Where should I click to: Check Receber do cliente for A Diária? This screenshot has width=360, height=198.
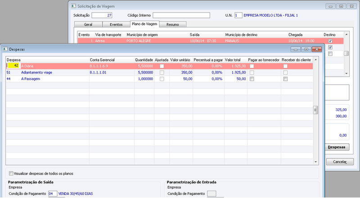point(285,66)
